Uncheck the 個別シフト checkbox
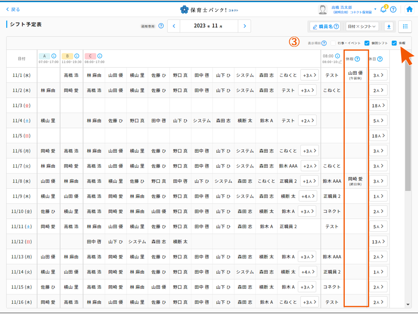Viewport: 418px width, 314px height. [367, 43]
